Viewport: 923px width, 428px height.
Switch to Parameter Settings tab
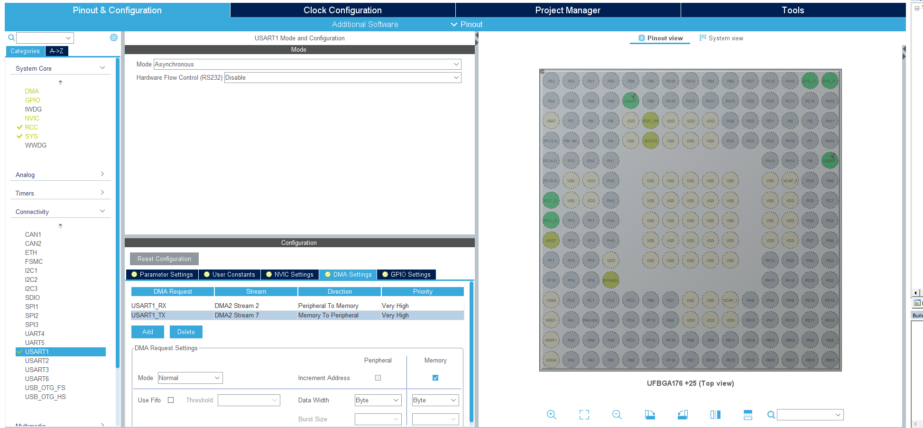(x=162, y=274)
